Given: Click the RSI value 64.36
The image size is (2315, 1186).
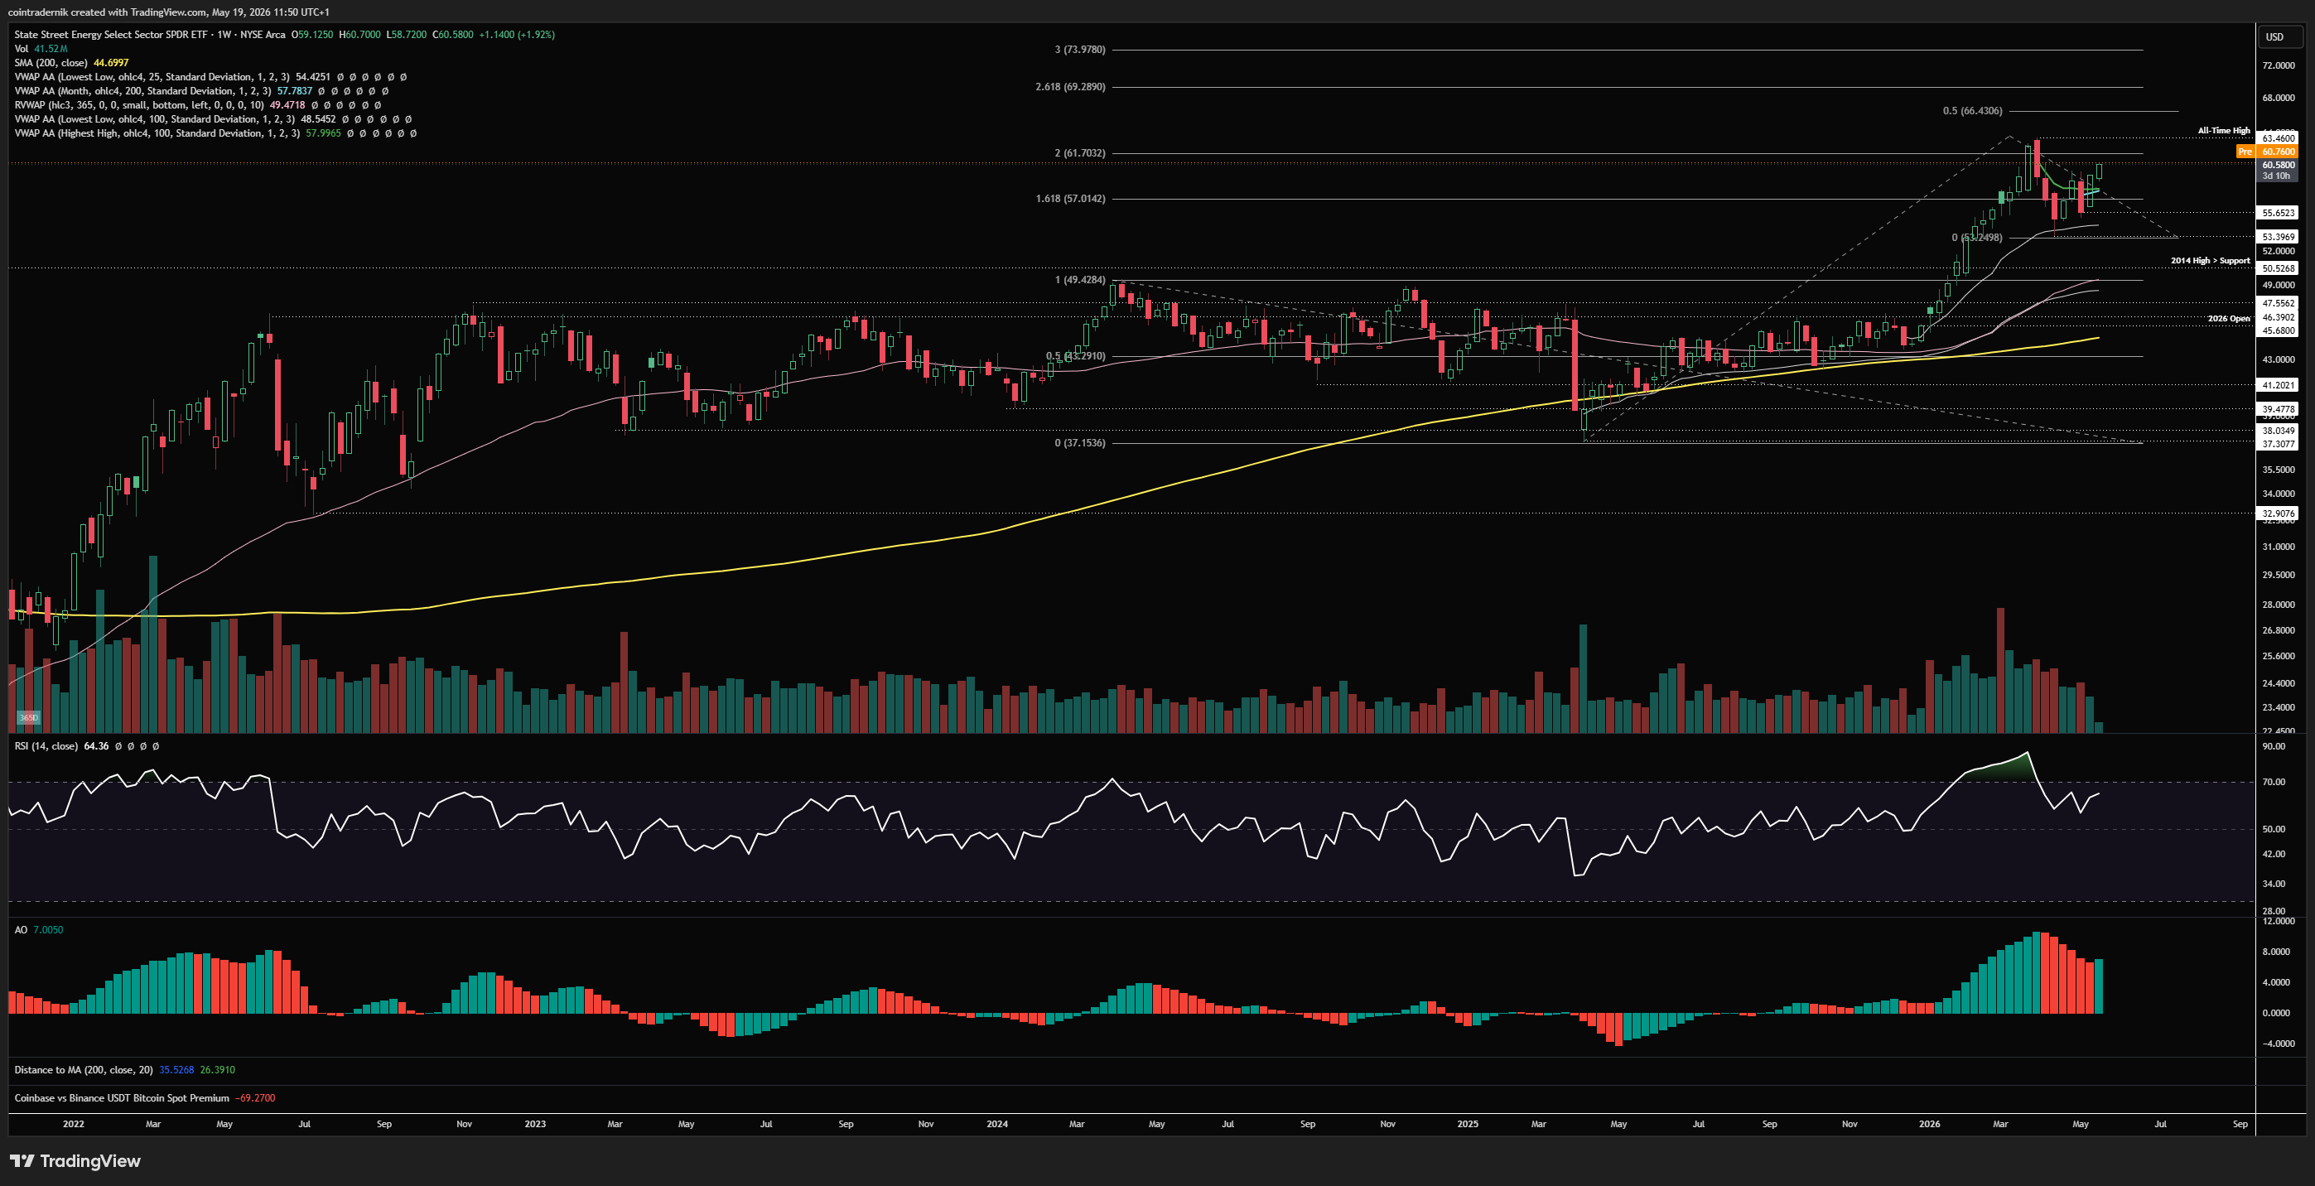Looking at the screenshot, I should 96,745.
